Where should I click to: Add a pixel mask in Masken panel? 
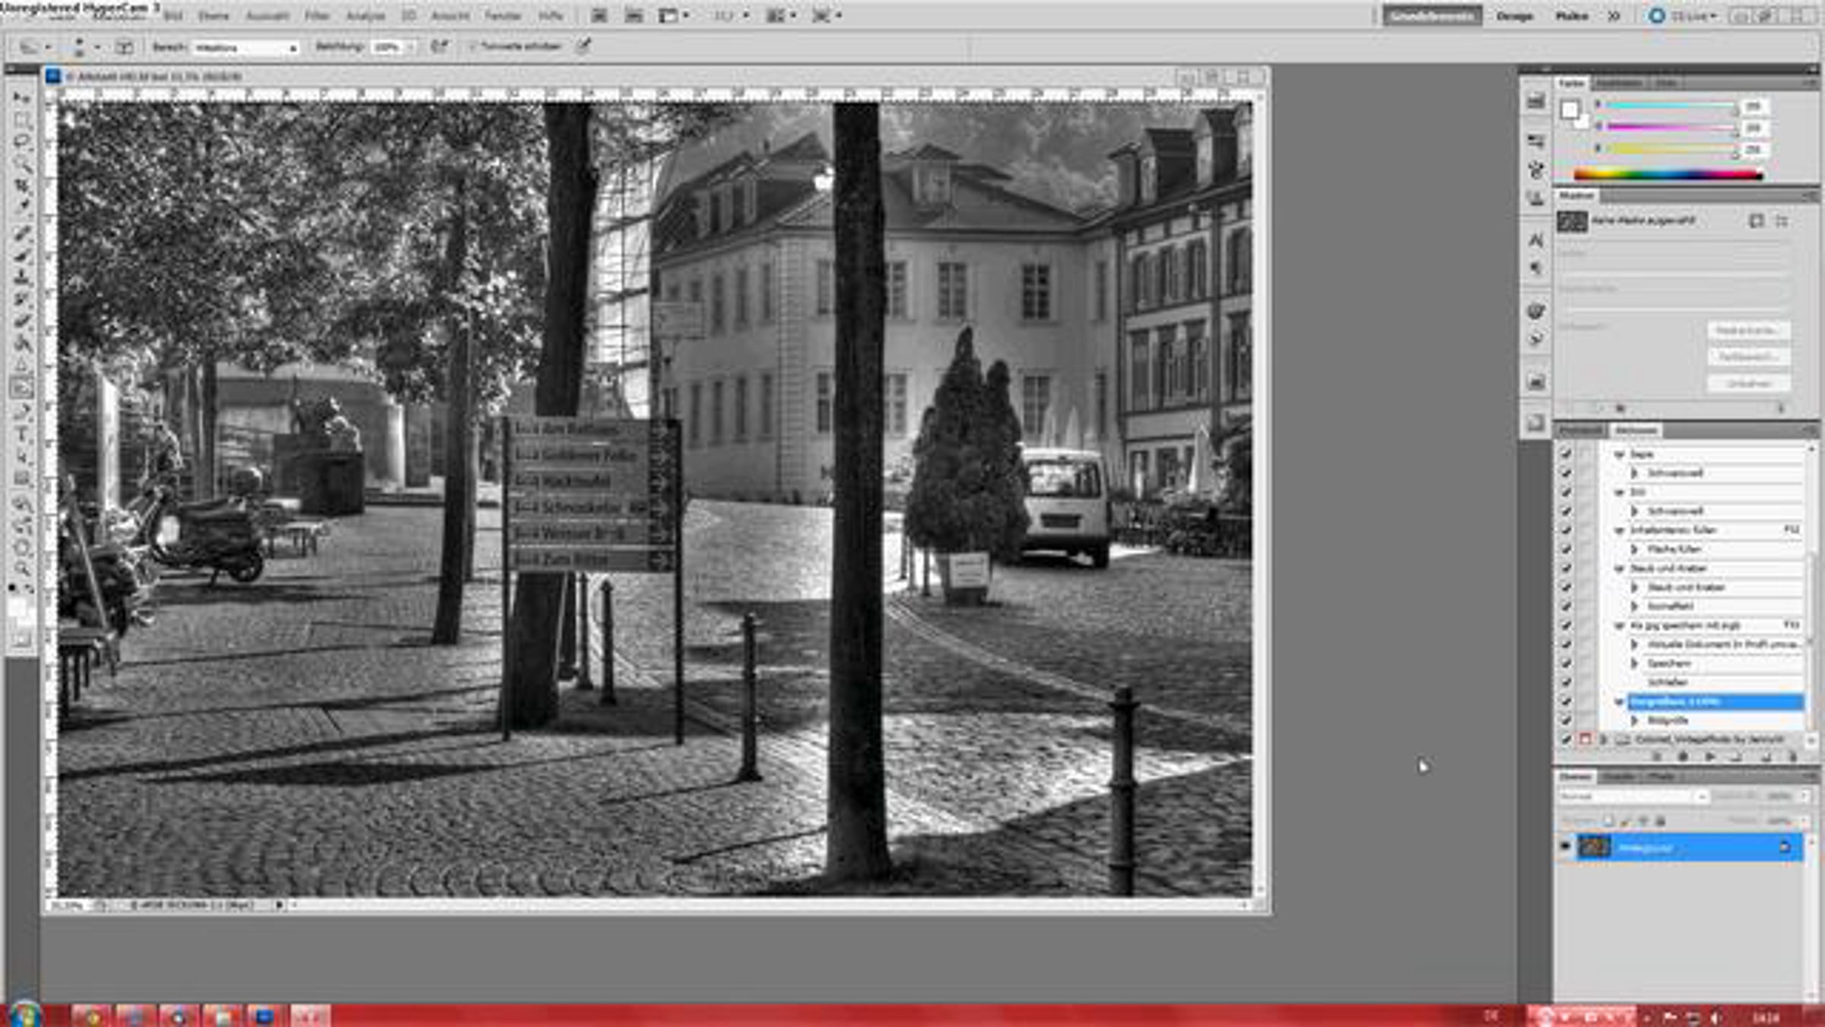(1756, 221)
